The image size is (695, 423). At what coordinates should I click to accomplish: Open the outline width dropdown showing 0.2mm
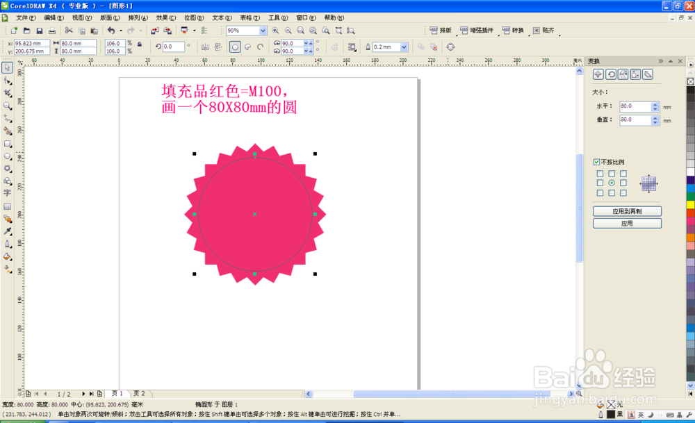coord(403,47)
